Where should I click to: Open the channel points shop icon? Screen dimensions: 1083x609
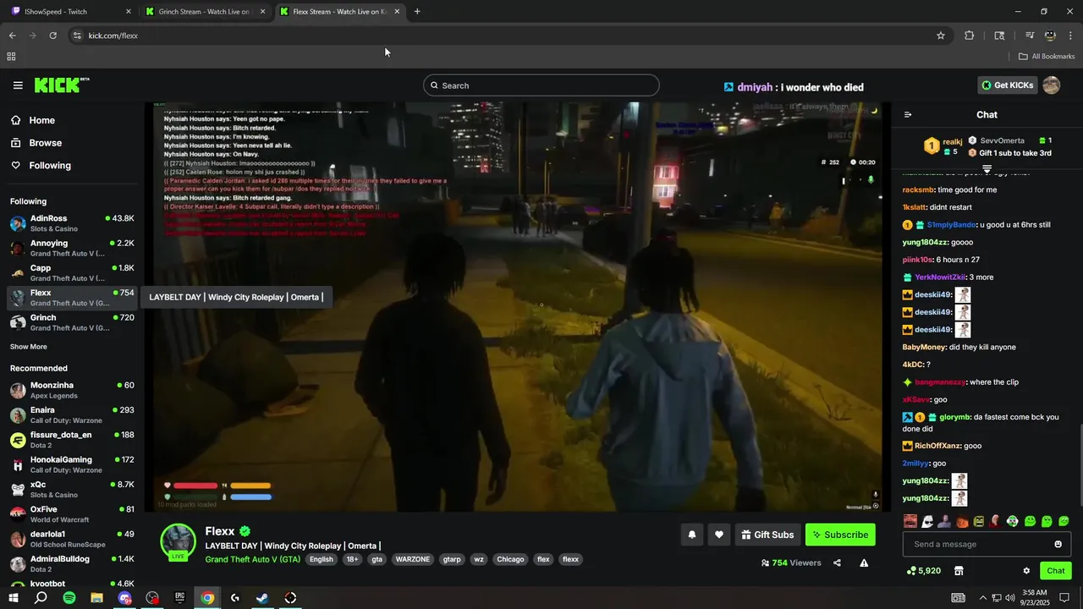(x=959, y=571)
